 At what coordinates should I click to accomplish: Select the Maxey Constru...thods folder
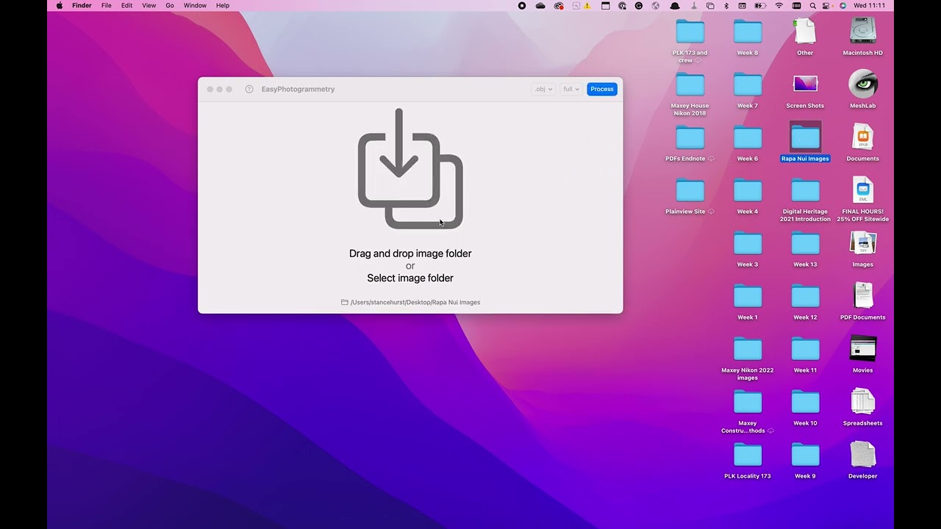[x=748, y=402]
